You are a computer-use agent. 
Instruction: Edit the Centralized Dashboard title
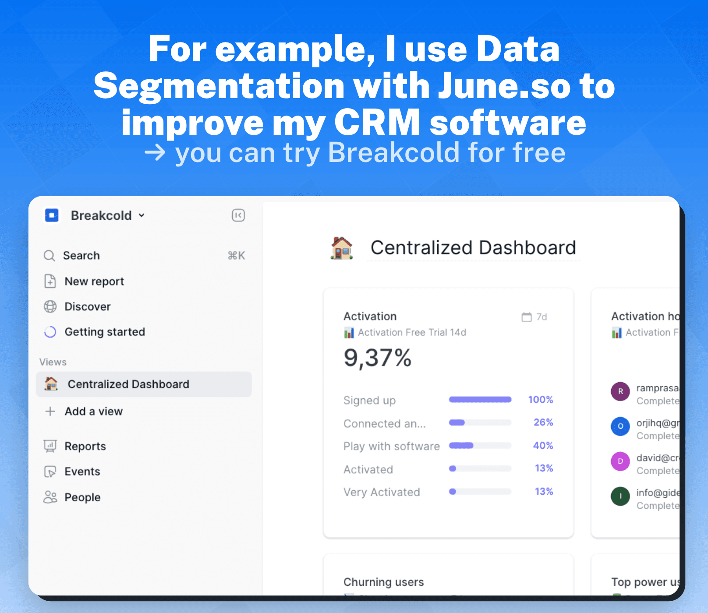click(473, 247)
